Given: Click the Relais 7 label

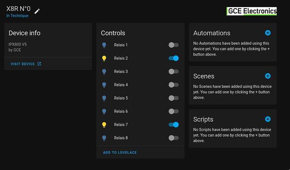Looking at the screenshot, I should 121,125.
